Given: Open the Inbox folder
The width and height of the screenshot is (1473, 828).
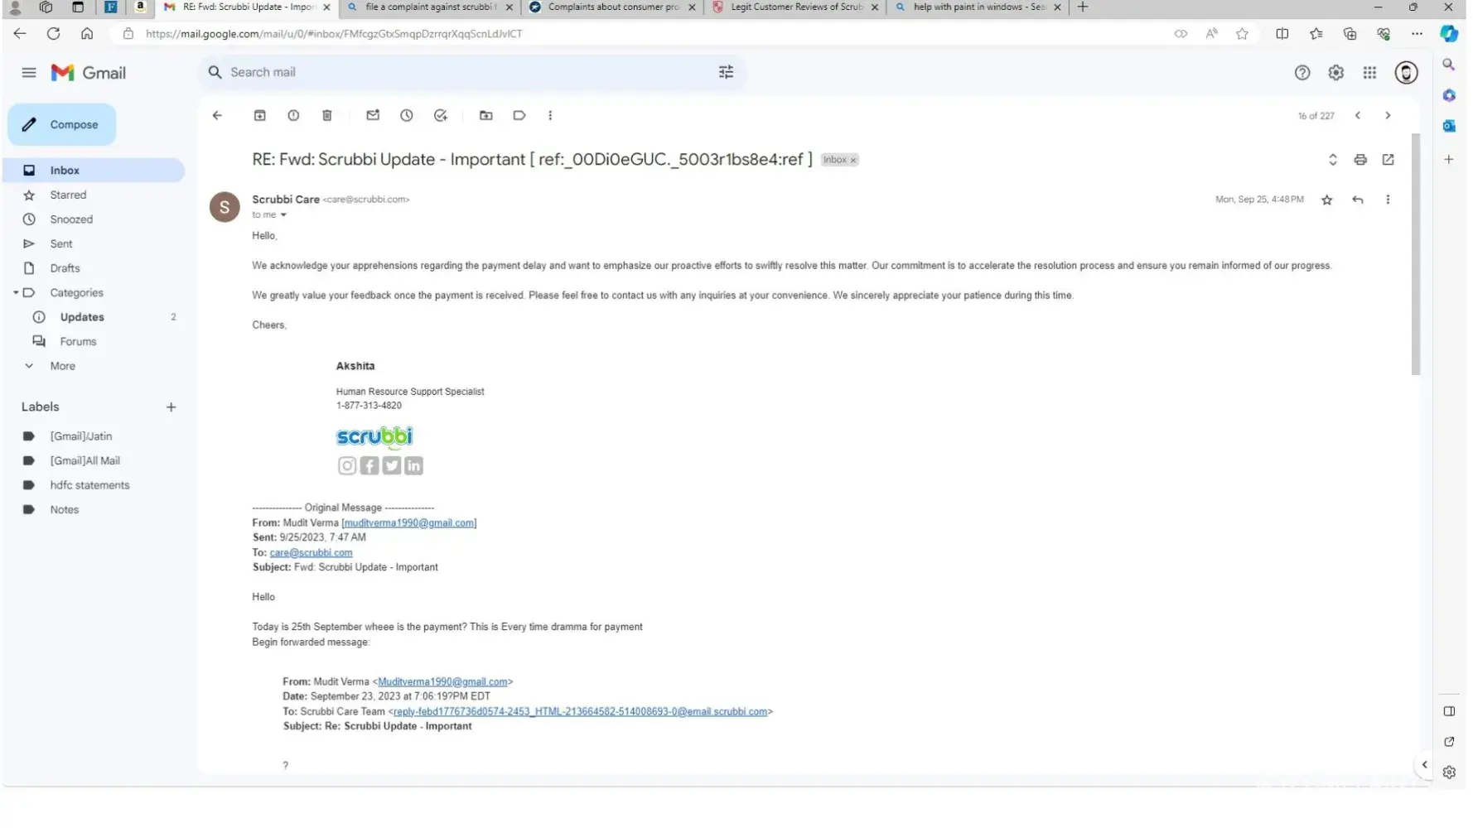Looking at the screenshot, I should click(x=94, y=171).
